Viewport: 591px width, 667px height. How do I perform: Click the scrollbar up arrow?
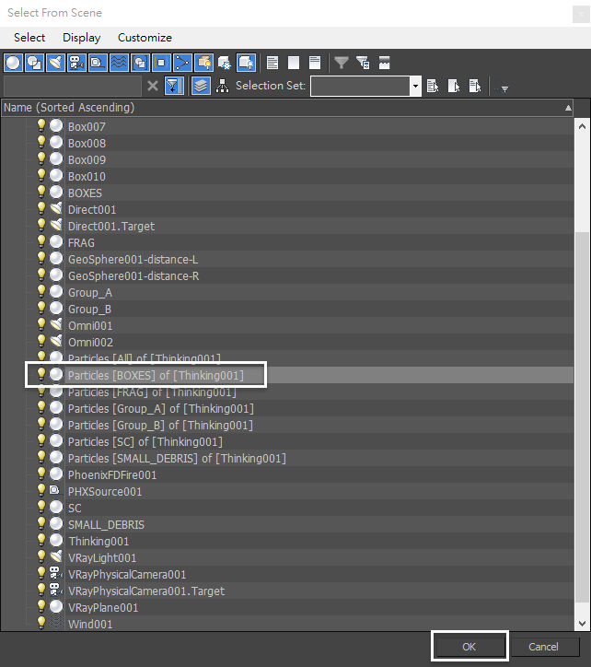[582, 127]
